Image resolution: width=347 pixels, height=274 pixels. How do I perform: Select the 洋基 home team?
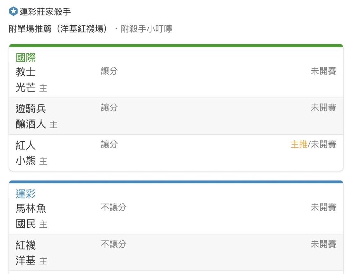point(26,260)
